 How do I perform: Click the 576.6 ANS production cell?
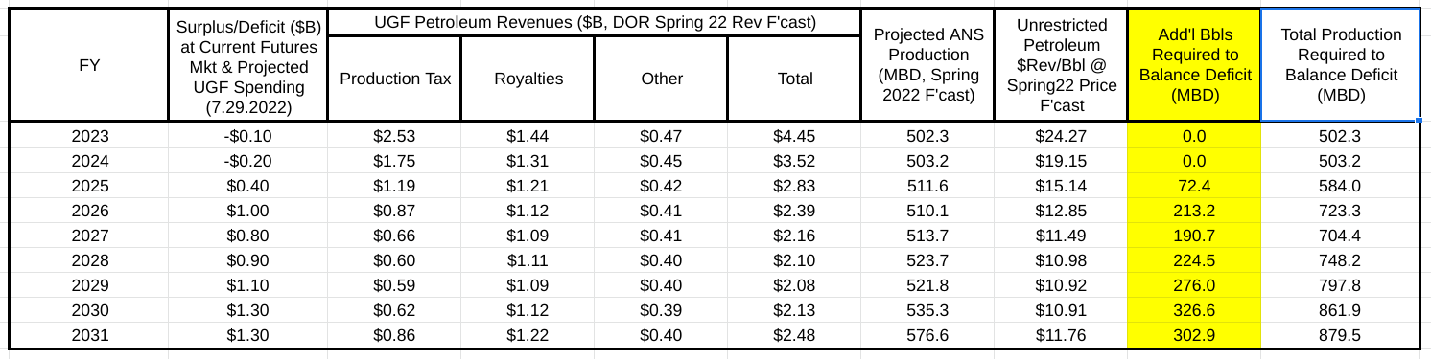tap(927, 334)
